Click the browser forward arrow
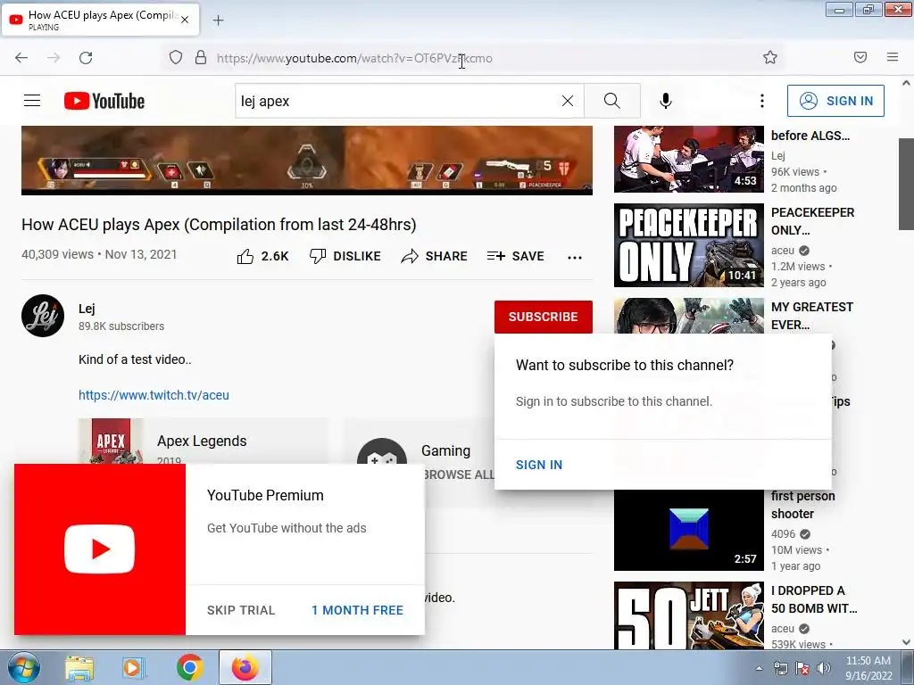This screenshot has width=914, height=685. pyautogui.click(x=54, y=58)
